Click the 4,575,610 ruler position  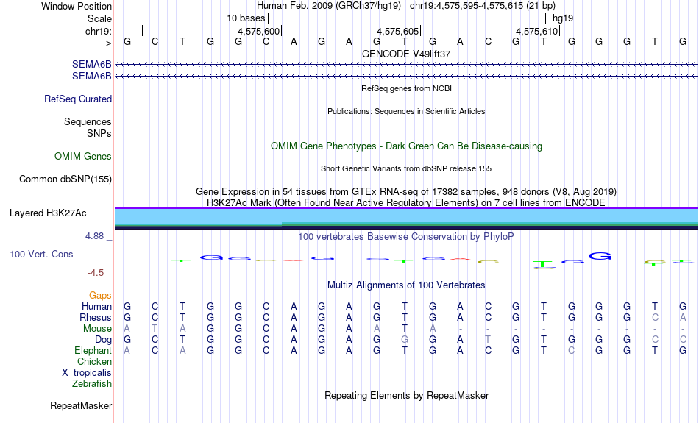[536, 31]
